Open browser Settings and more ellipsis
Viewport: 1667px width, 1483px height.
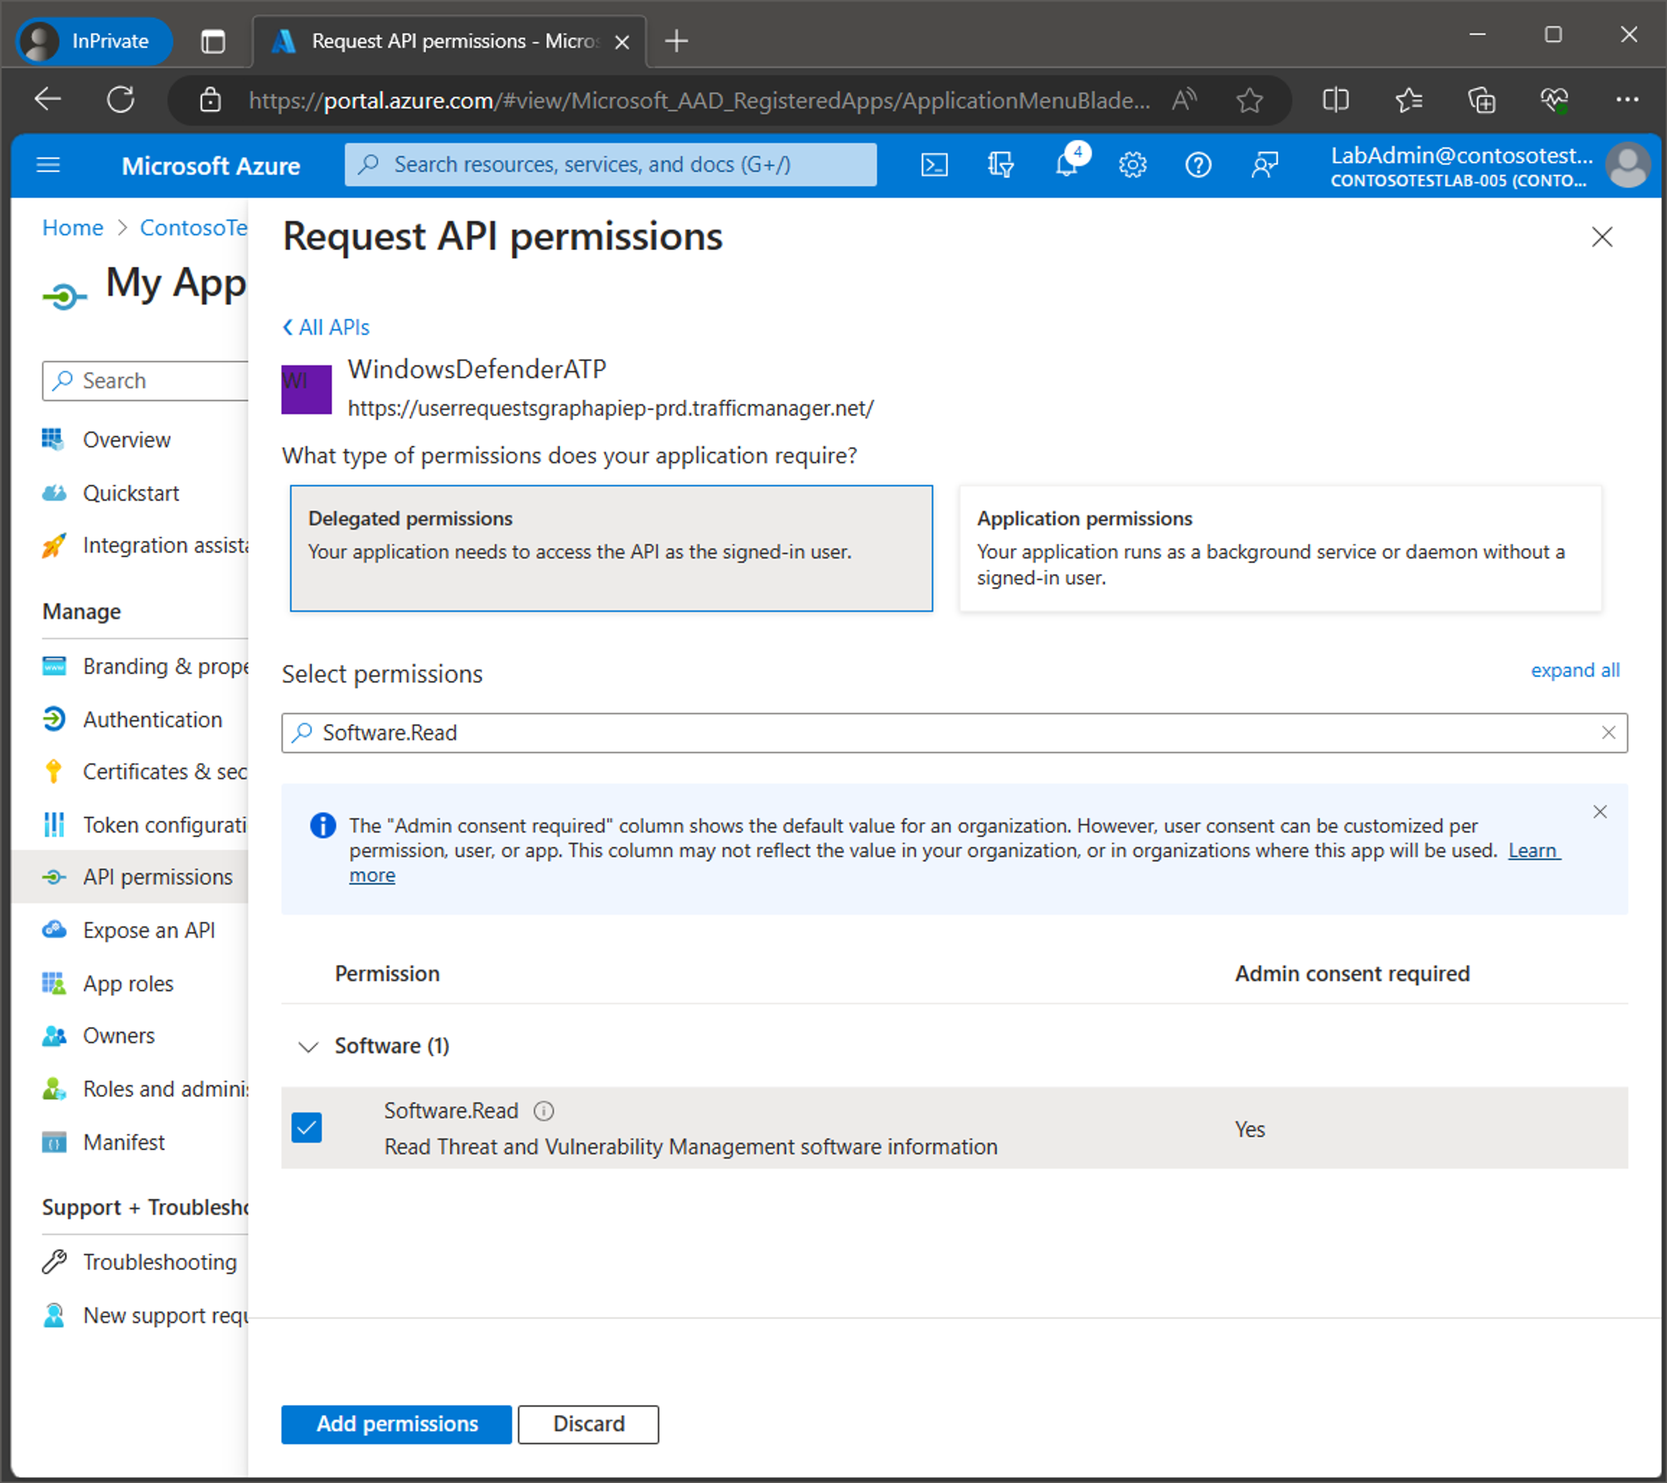[1627, 99]
